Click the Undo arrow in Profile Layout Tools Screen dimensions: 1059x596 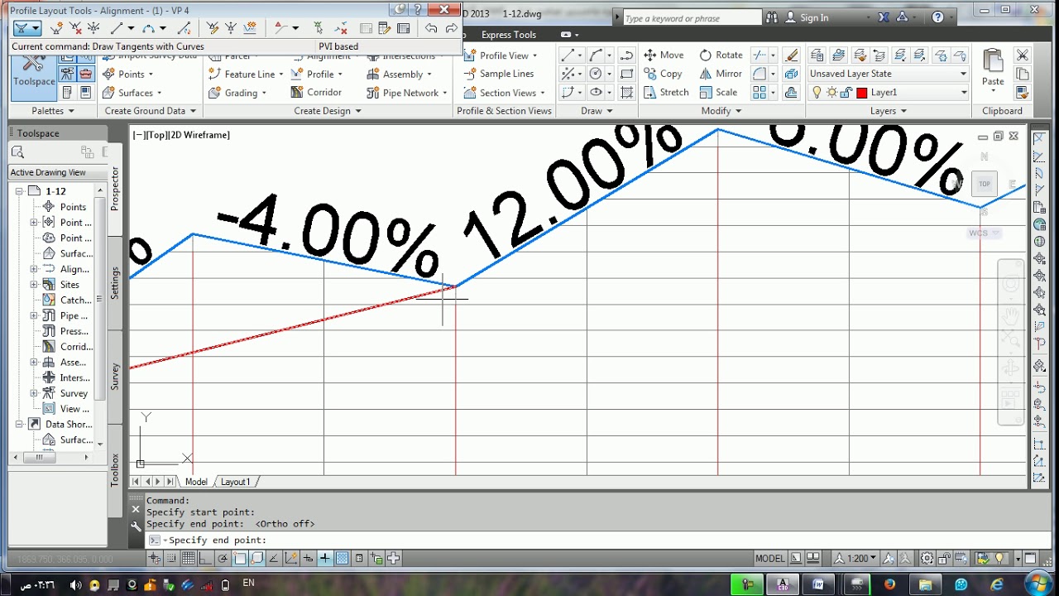431,28
